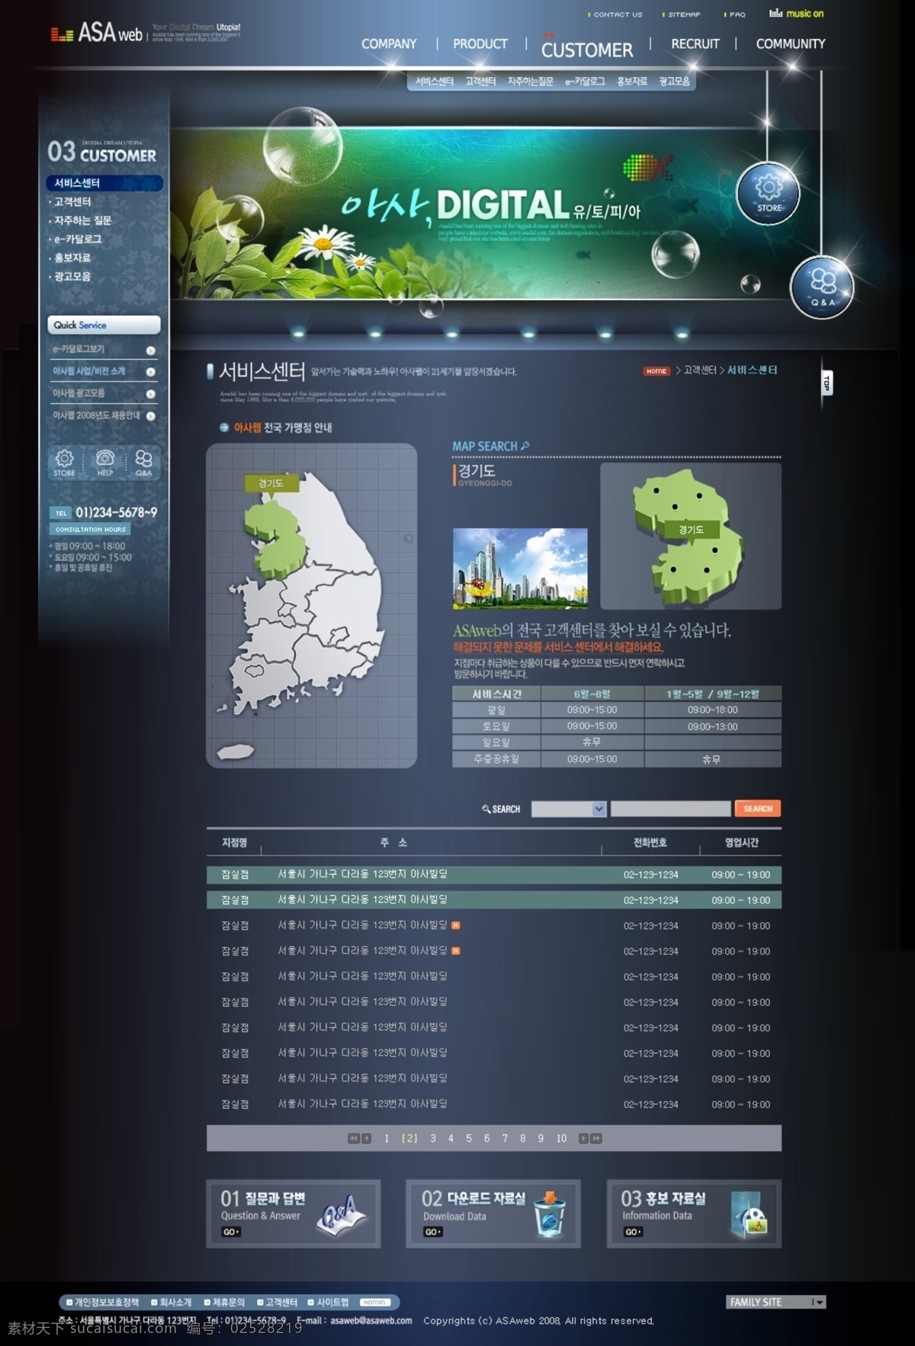Viewport: 915px width, 1346px height.
Task: Click the ASA web logo
Action: coord(96,33)
